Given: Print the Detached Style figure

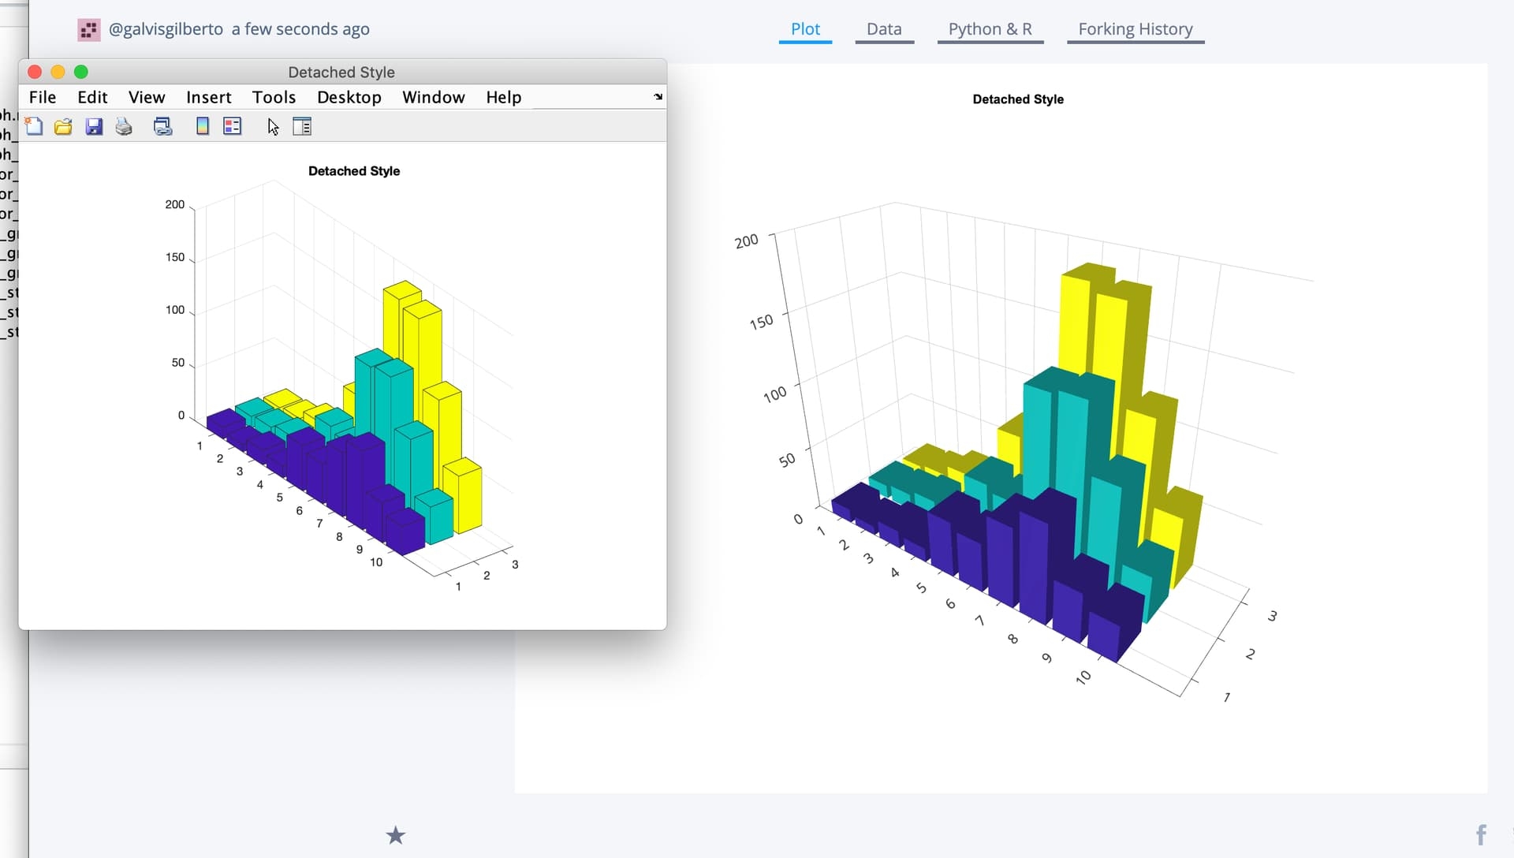Looking at the screenshot, I should tap(123, 126).
